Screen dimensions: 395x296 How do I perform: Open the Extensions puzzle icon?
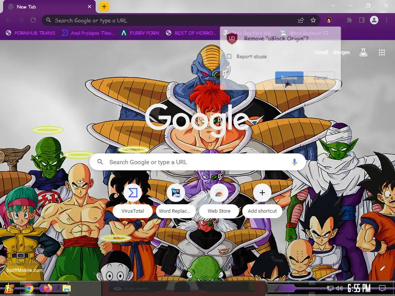349,20
